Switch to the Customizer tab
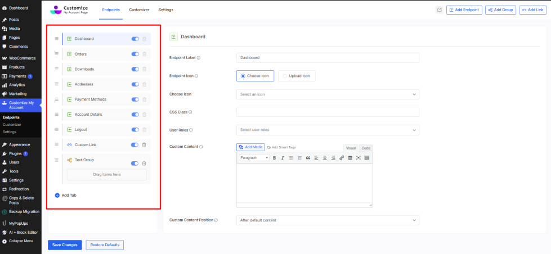 click(x=138, y=10)
